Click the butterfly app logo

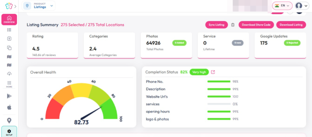point(9,6)
